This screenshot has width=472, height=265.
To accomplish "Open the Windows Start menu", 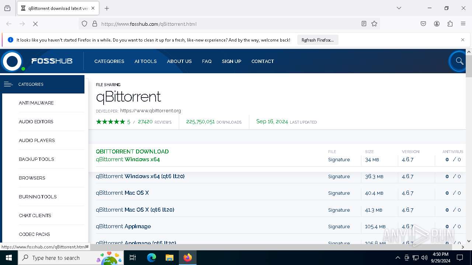I will point(9,258).
